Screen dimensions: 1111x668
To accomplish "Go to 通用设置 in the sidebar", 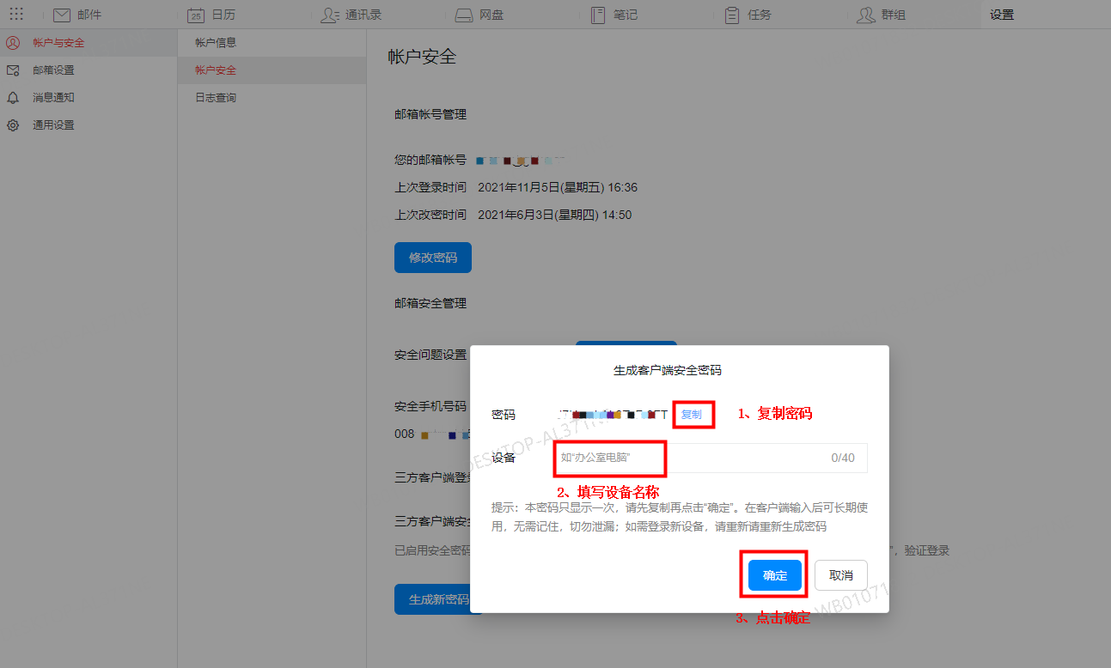I will point(53,125).
